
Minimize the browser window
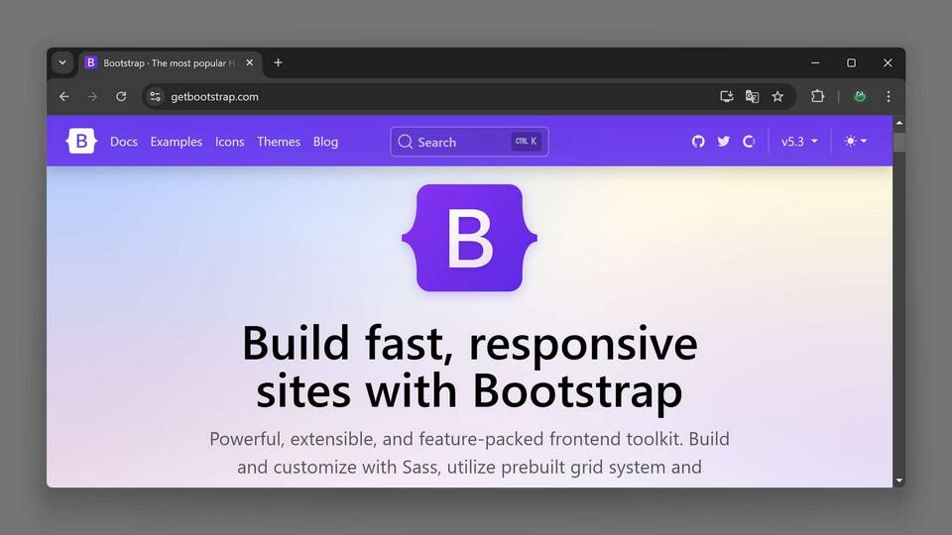815,62
